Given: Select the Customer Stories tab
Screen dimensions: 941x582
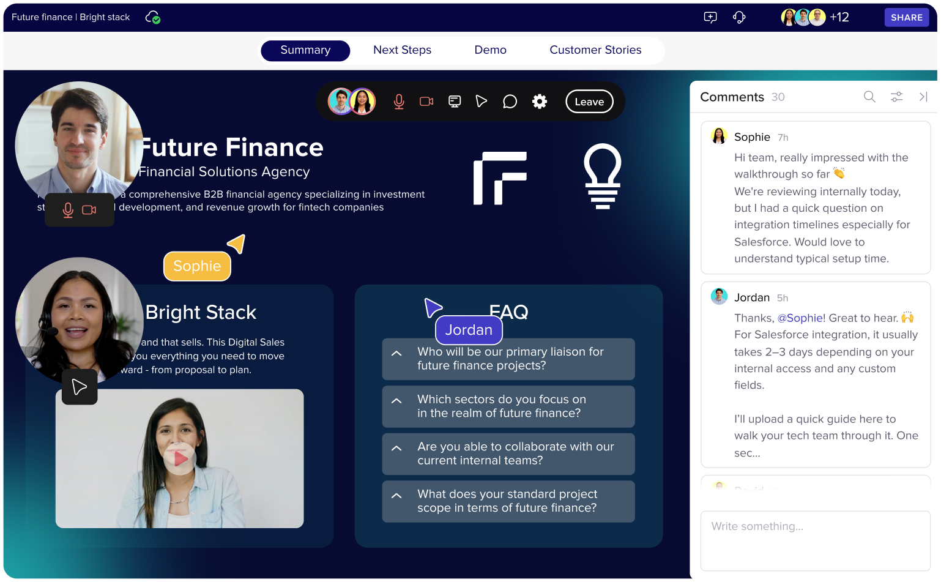Looking at the screenshot, I should click(595, 50).
